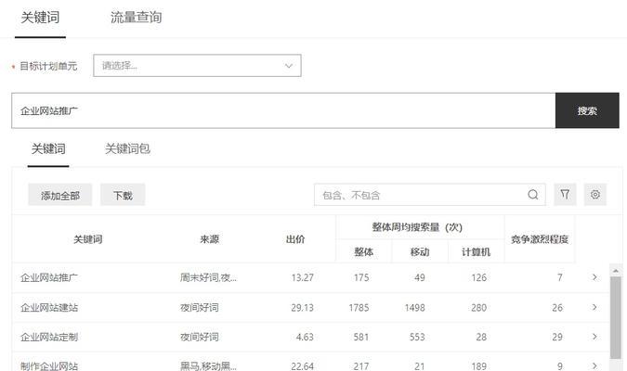The image size is (627, 371).
Task: Click source cell 黑马,移动黑...
Action: click(x=208, y=365)
